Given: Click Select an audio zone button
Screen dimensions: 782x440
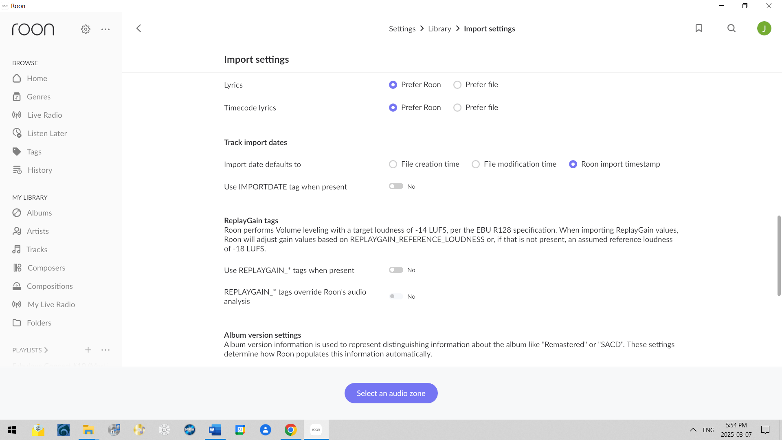Looking at the screenshot, I should (x=391, y=393).
